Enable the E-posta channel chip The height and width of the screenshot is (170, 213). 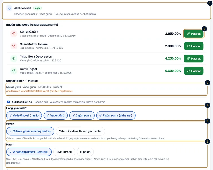[x=85, y=152]
